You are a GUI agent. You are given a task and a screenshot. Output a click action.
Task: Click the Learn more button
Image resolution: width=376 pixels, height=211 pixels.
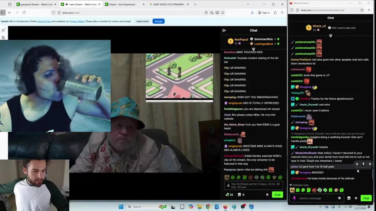[x=142, y=21]
